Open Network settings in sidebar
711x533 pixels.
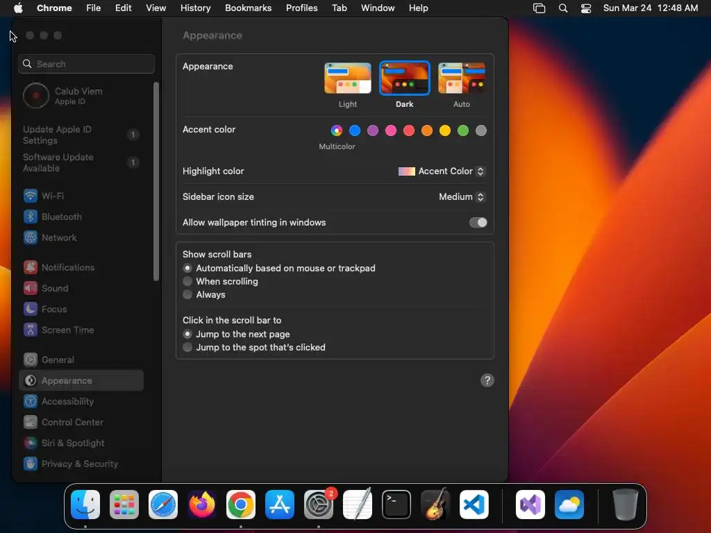82,237
